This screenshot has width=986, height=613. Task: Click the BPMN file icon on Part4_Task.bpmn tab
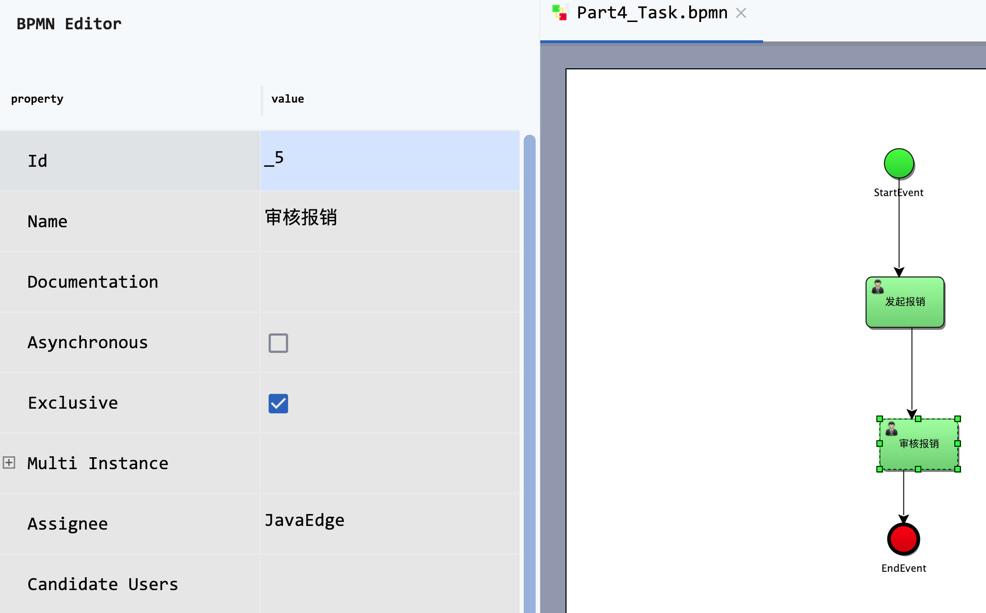(560, 12)
